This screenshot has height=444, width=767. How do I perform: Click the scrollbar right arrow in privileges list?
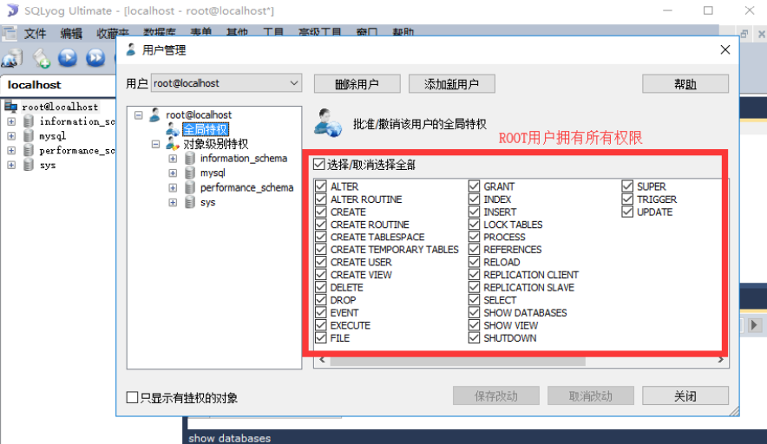pos(720,361)
